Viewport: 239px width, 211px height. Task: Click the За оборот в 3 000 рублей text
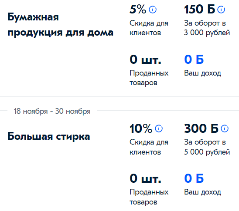[x=207, y=28]
